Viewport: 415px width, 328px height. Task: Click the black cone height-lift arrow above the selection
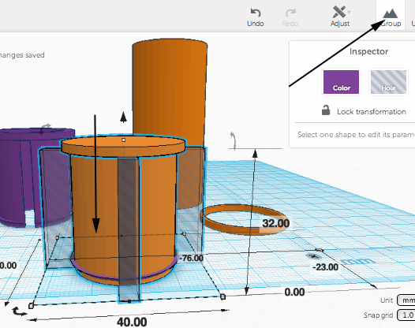click(123, 117)
